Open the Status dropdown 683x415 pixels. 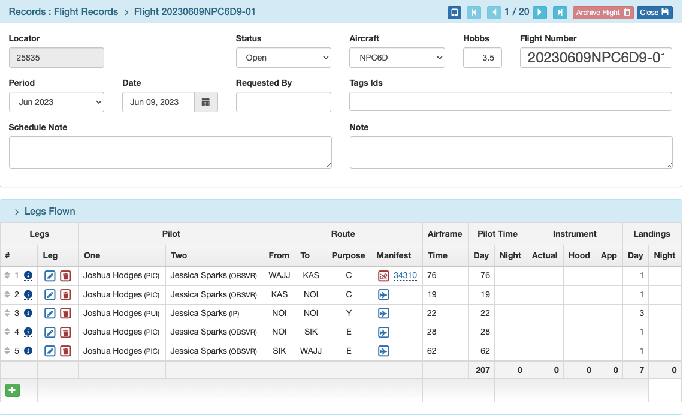point(283,58)
